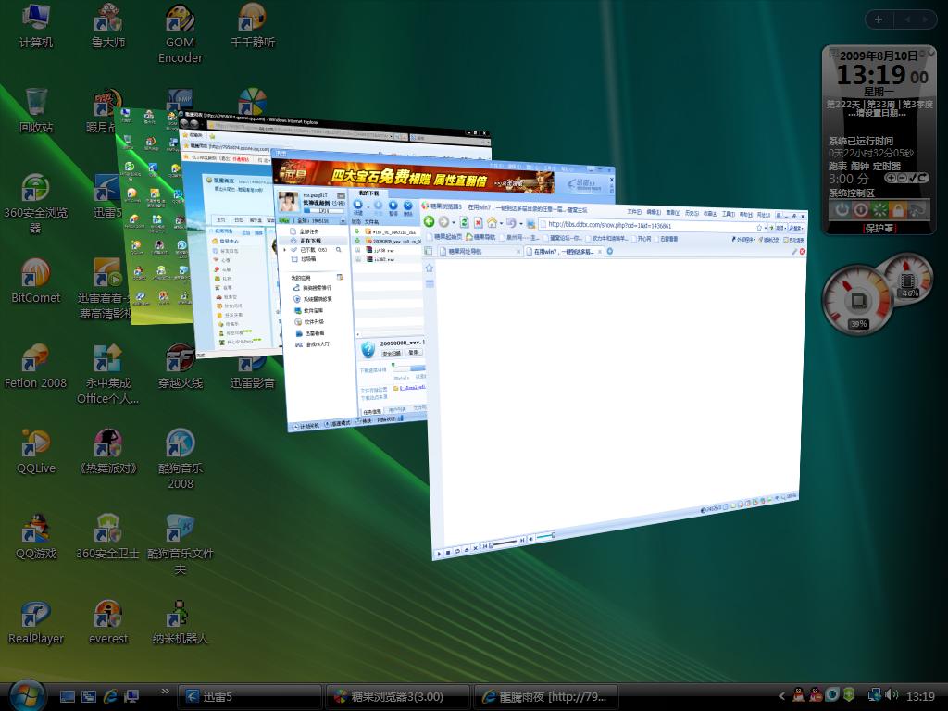Expand the 已下载 tree node in Xunlei

coord(285,249)
